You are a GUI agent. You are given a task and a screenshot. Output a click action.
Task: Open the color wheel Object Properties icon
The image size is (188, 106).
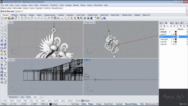click(81, 18)
